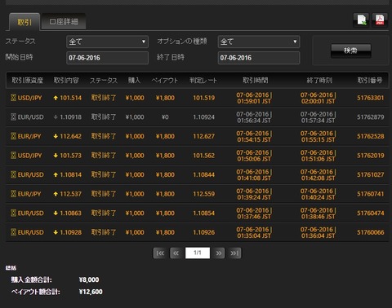Click the purchase total ¥8,000
The width and height of the screenshot is (392, 308).
89,279
